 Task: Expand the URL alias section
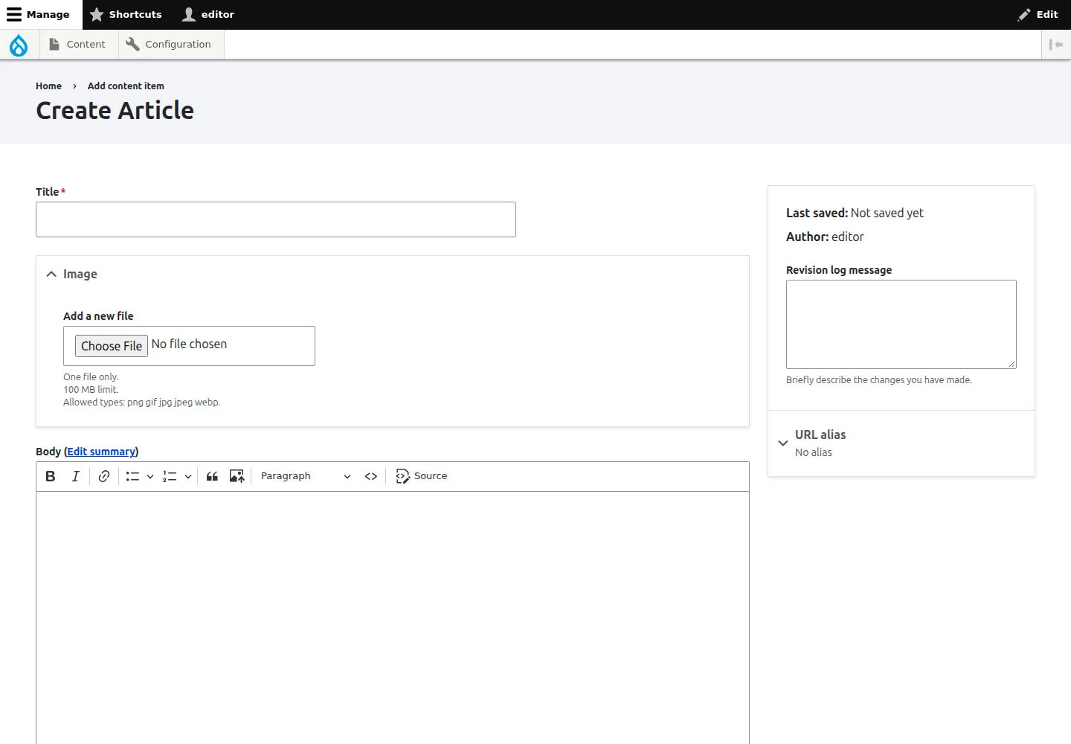901,443
